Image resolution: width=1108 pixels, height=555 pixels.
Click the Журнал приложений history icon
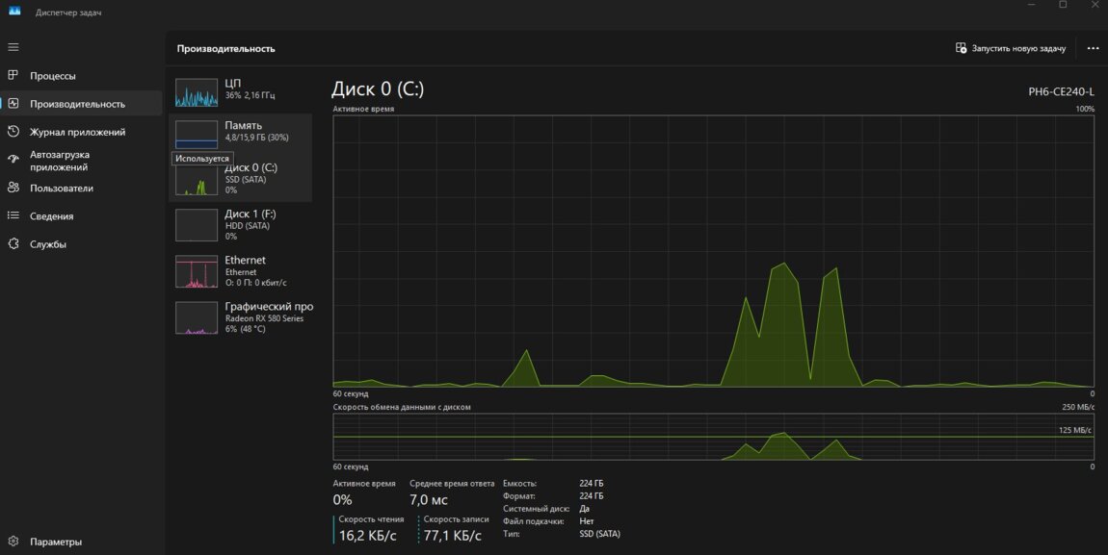click(x=13, y=132)
